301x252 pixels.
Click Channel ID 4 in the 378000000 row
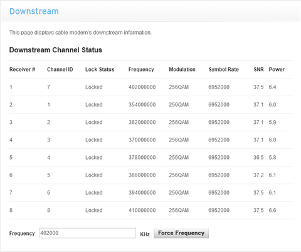(48, 157)
